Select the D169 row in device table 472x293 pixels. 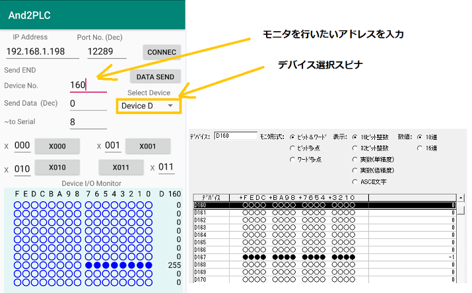pos(324,272)
